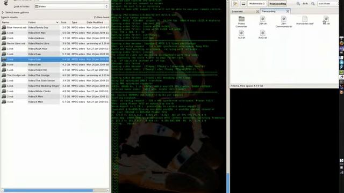Screen dimensions: 344x193
Task: Sort results by Date Modified column
Action: pyautogui.click(x=97, y=23)
